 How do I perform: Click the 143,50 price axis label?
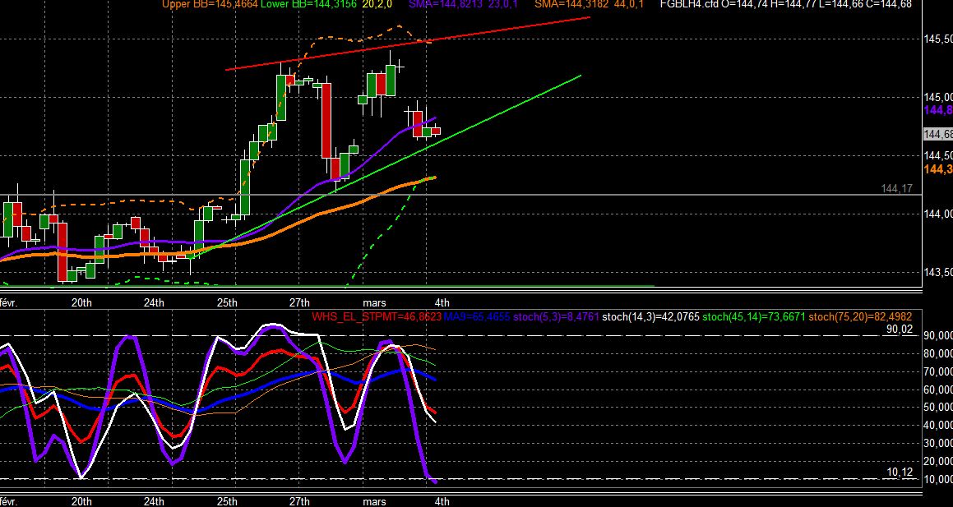938,272
